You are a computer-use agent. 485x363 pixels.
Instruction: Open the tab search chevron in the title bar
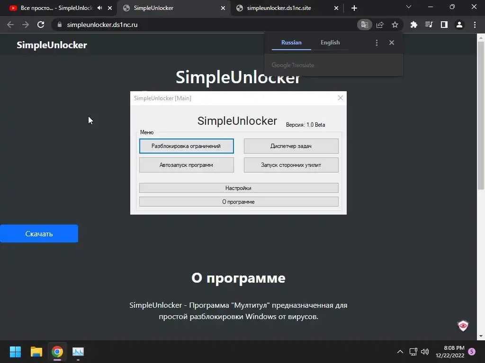409,7
